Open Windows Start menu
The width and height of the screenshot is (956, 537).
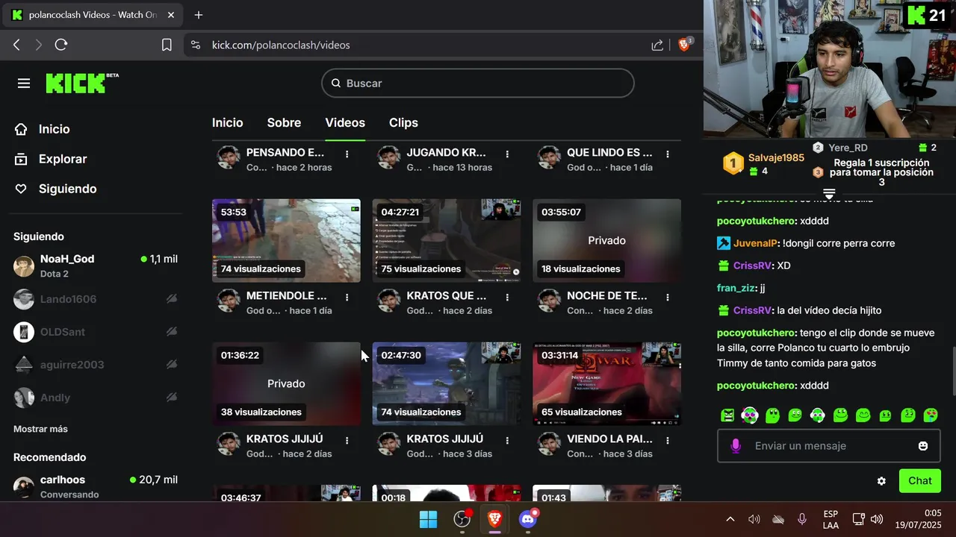(x=429, y=519)
